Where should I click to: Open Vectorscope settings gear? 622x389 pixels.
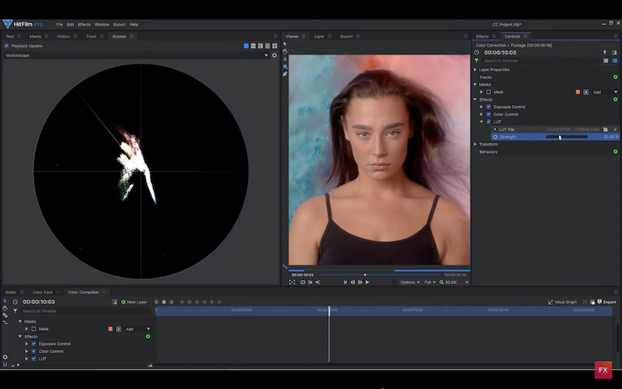pyautogui.click(x=274, y=55)
